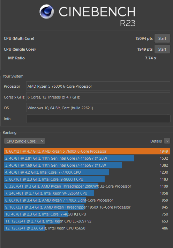This screenshot has height=248, width=173.
Task: Click the 15094 pts multi core score
Action: click(x=144, y=38)
